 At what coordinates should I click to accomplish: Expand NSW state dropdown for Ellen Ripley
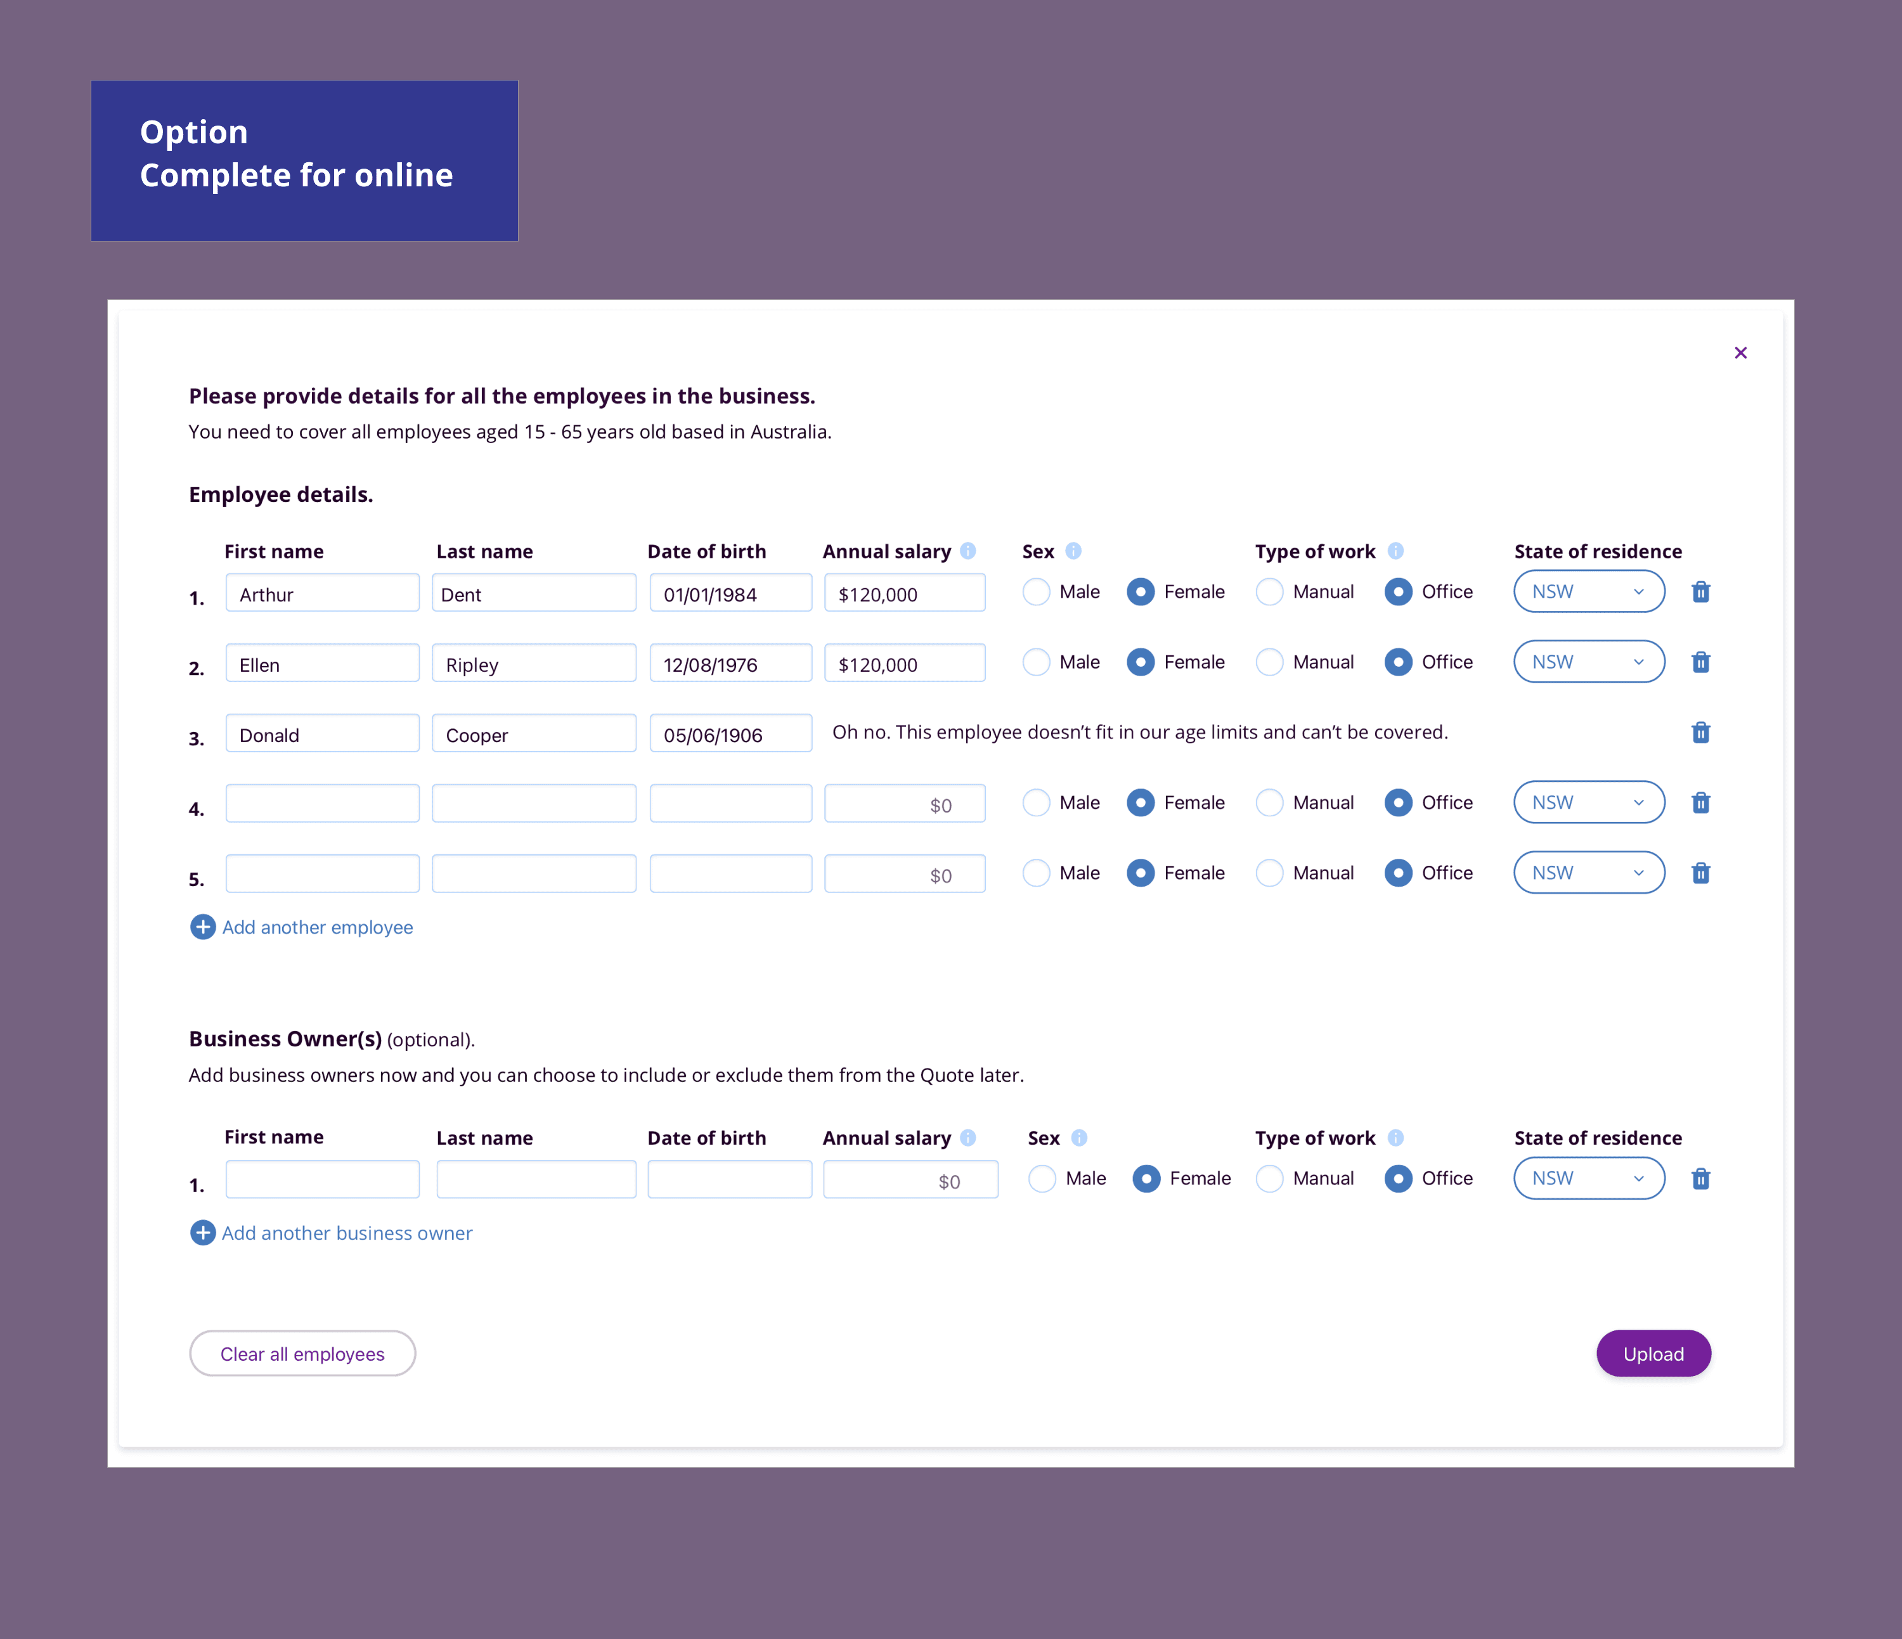pyautogui.click(x=1588, y=662)
